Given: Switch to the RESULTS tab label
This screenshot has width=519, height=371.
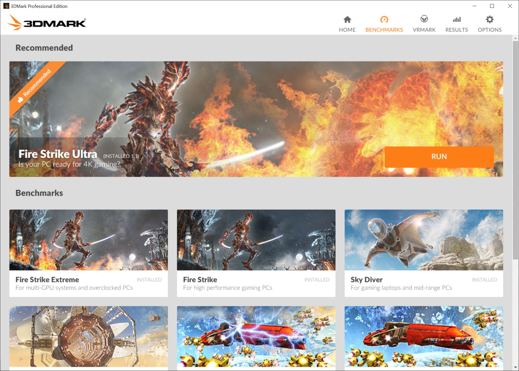Looking at the screenshot, I should pos(457,30).
